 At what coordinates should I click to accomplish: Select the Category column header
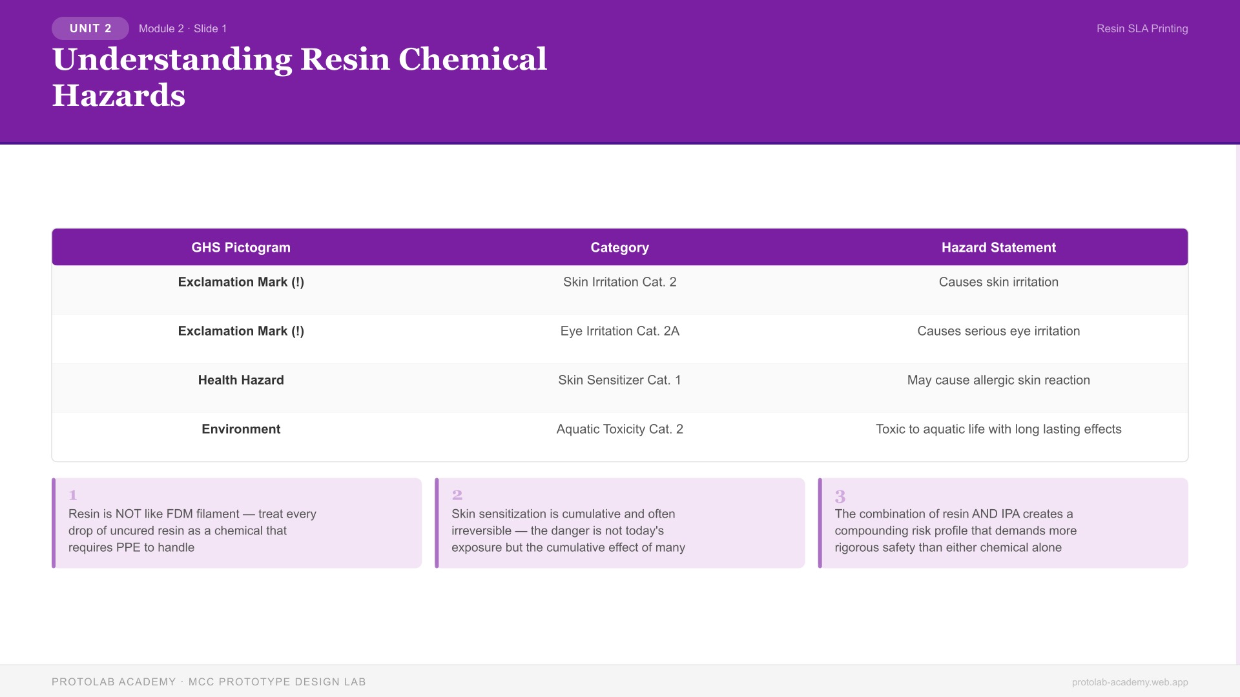[619, 247]
